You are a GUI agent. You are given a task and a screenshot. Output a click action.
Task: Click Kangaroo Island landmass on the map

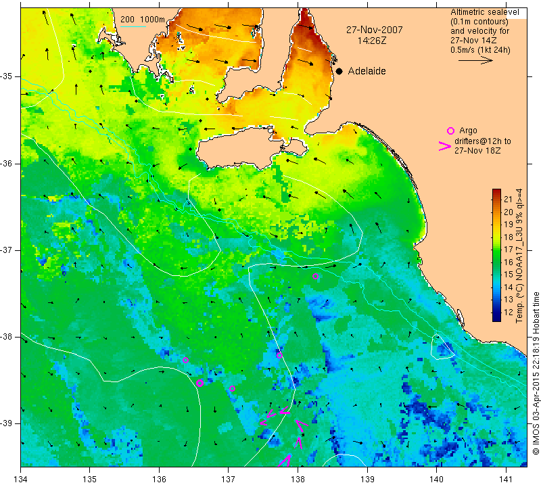click(241, 148)
